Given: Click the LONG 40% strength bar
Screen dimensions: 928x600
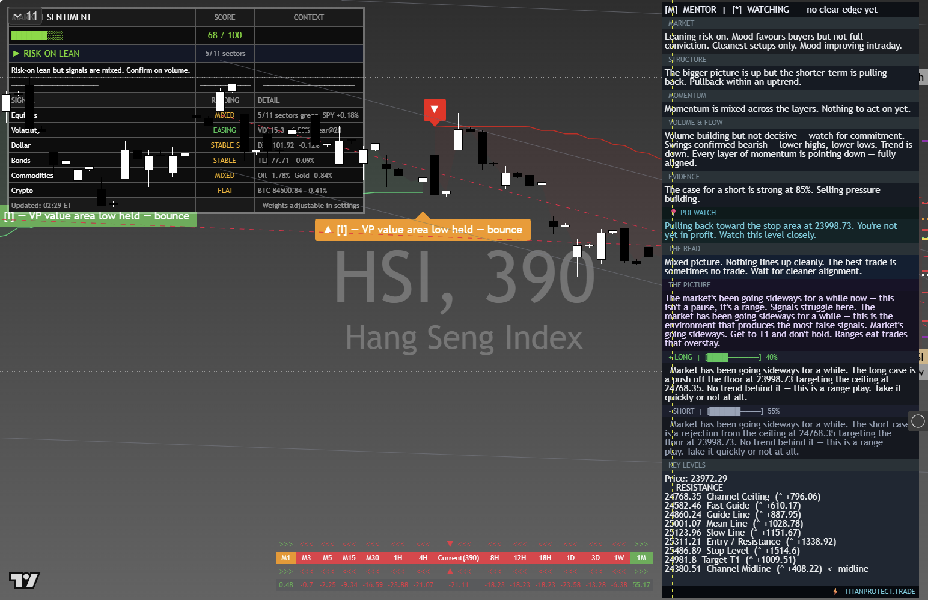Looking at the screenshot, I should click(x=734, y=357).
